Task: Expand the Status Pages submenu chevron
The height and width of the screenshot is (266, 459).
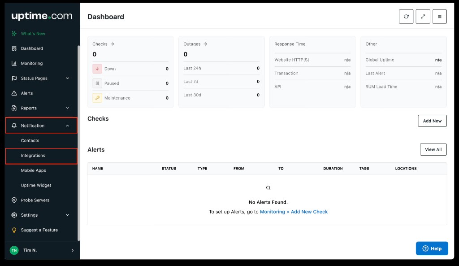Action: (68, 78)
